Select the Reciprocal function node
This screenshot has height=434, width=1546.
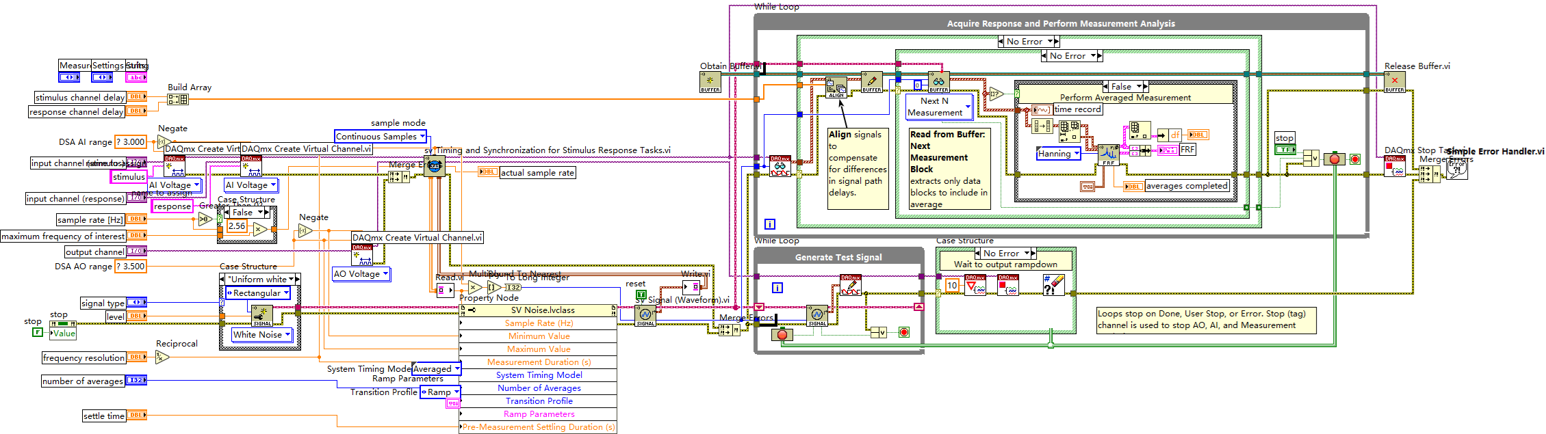coord(162,357)
